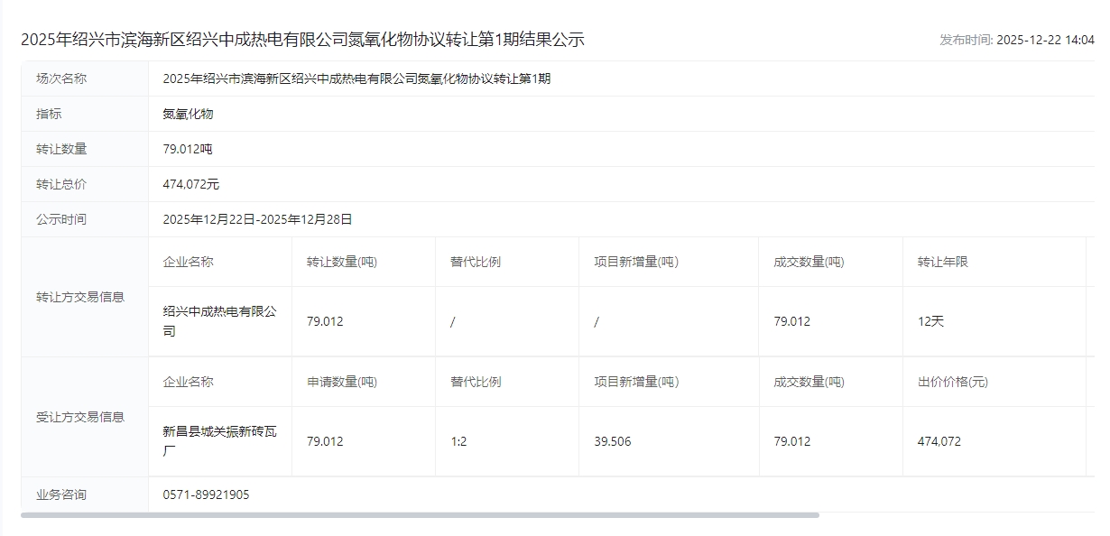Click the horizontal scrollbar below the table
1110x536 pixels.
420,515
